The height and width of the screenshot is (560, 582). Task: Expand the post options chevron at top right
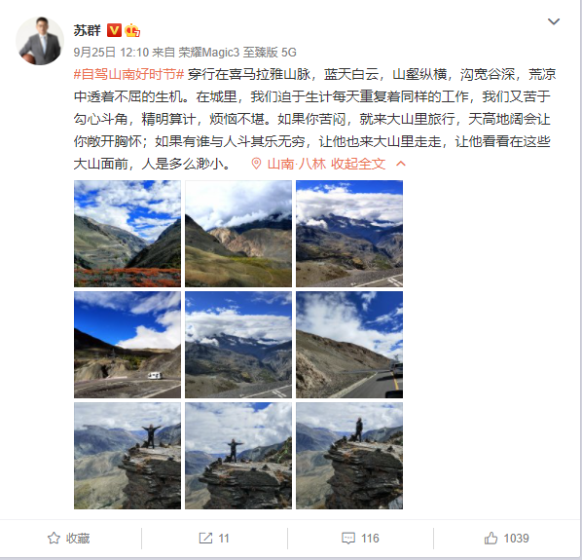point(554,21)
